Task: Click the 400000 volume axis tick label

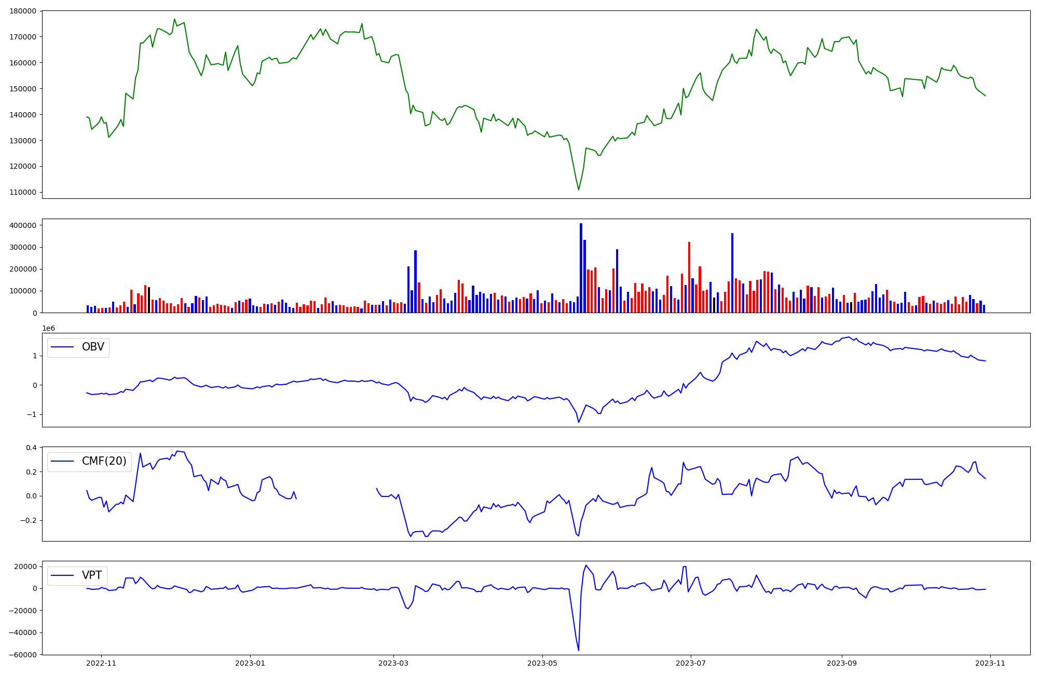Action: (23, 225)
